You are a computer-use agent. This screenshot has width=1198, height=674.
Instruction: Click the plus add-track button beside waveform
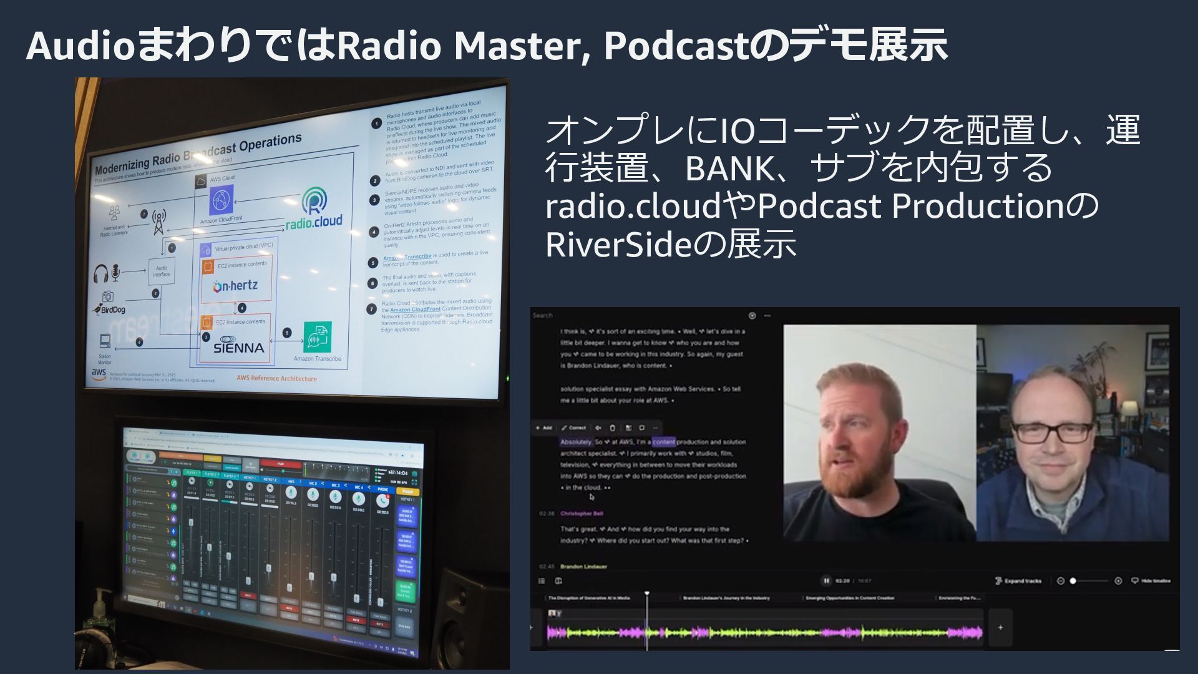(x=1000, y=627)
